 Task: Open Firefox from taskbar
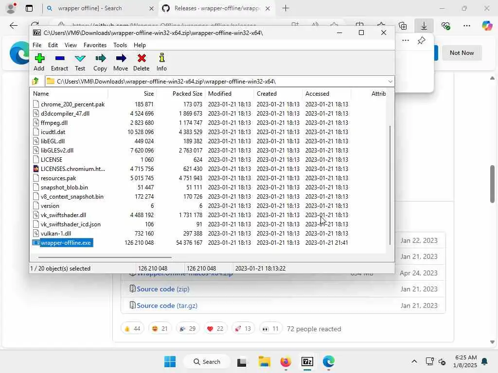[x=285, y=361]
